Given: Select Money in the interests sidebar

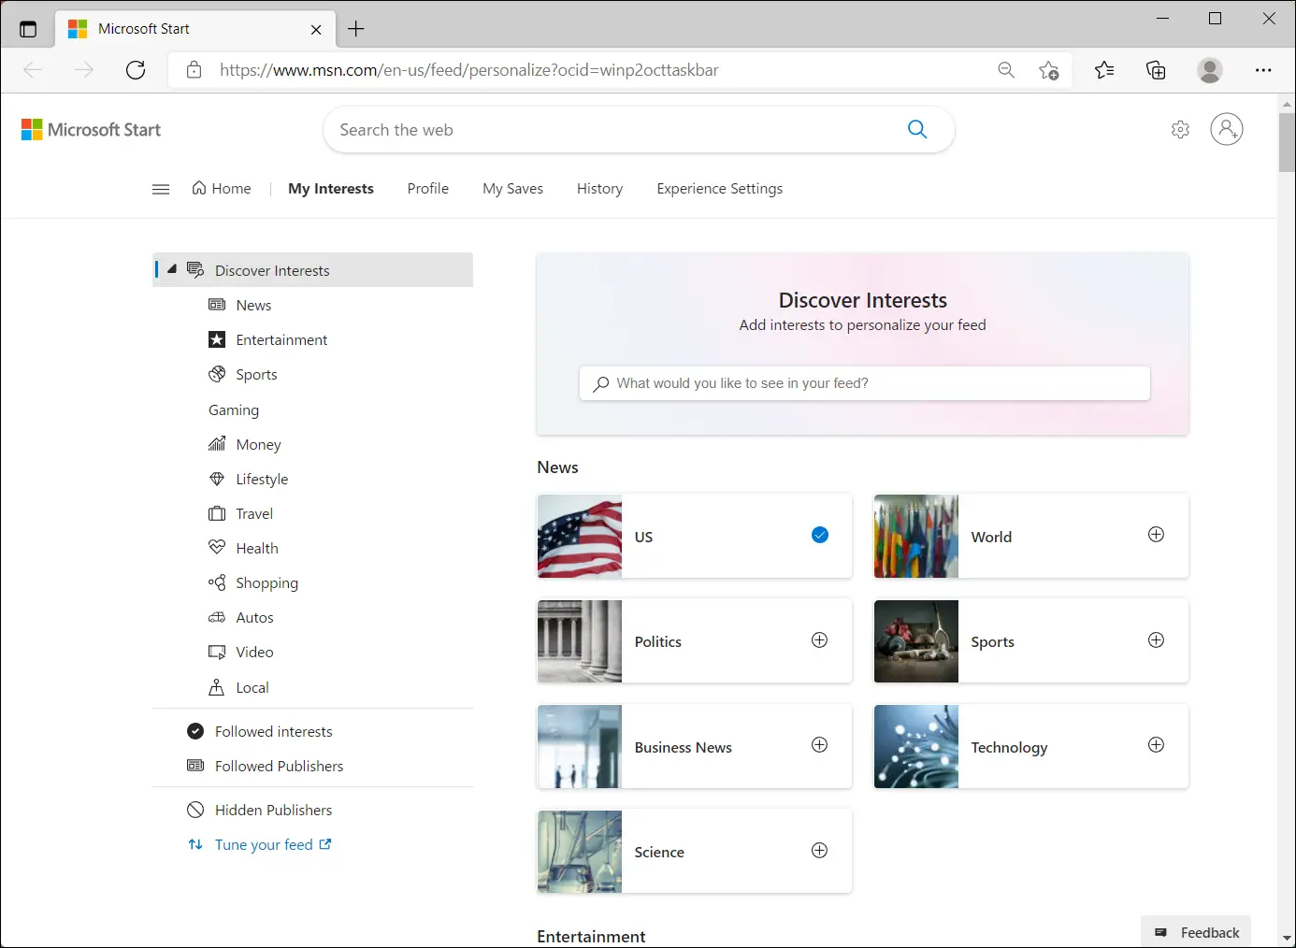Looking at the screenshot, I should point(258,444).
